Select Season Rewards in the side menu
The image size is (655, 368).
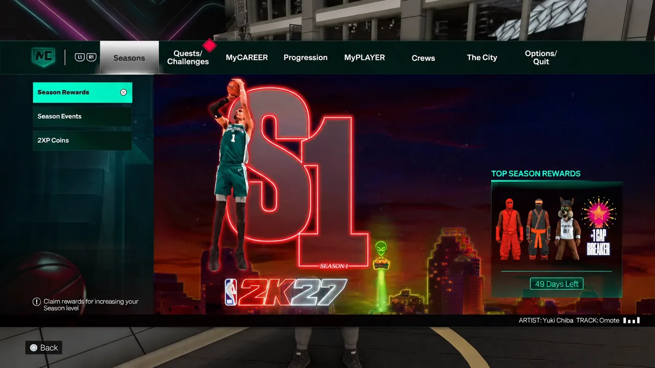pos(82,93)
